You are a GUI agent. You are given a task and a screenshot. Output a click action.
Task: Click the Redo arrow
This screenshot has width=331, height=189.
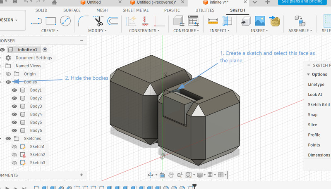(x=38, y=2)
